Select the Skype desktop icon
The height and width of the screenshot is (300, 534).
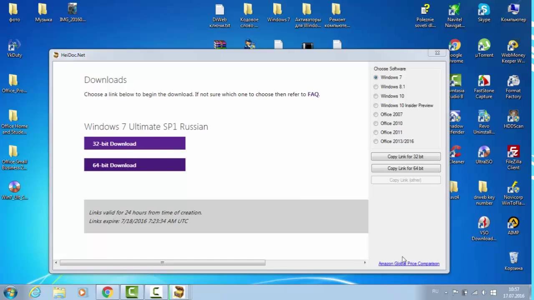point(484,12)
